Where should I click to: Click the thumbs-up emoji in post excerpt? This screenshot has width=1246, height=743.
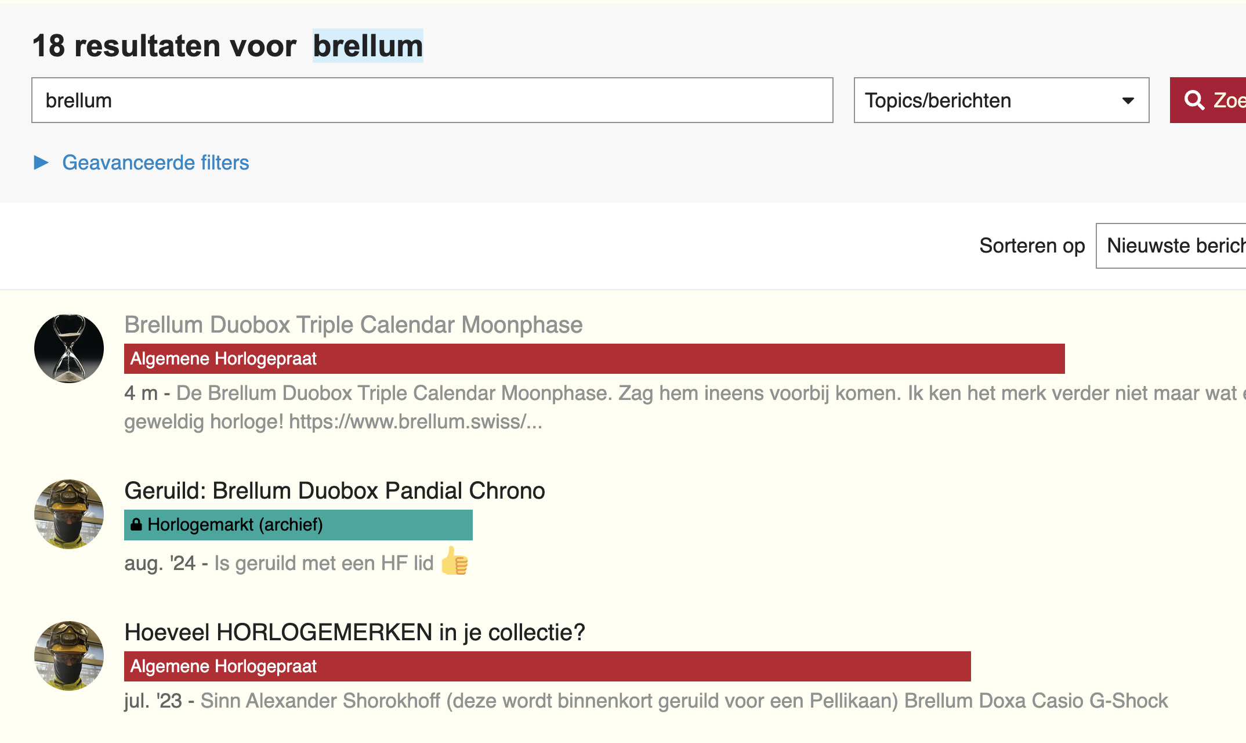tap(455, 561)
